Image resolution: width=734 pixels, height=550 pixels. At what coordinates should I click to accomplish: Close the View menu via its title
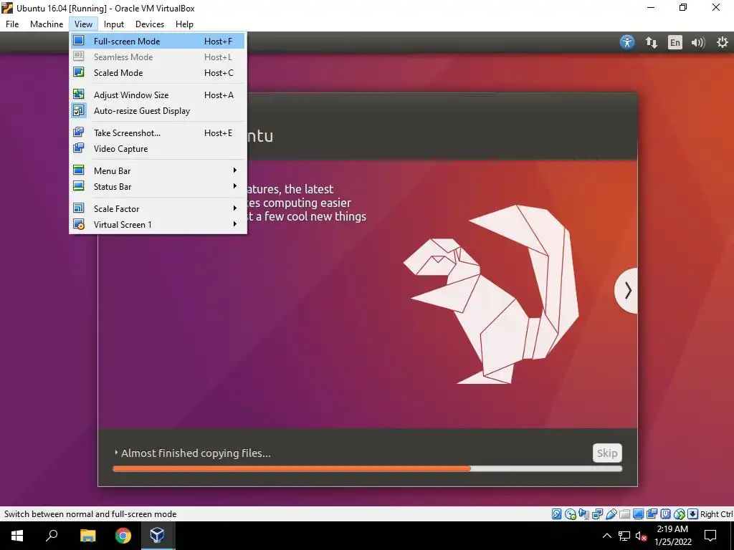coord(83,24)
